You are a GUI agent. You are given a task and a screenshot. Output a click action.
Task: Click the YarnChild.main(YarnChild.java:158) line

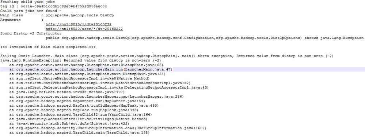pyautogui.click(x=79, y=132)
